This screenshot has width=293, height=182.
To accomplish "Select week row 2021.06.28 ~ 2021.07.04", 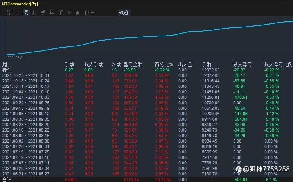I will [146, 168].
